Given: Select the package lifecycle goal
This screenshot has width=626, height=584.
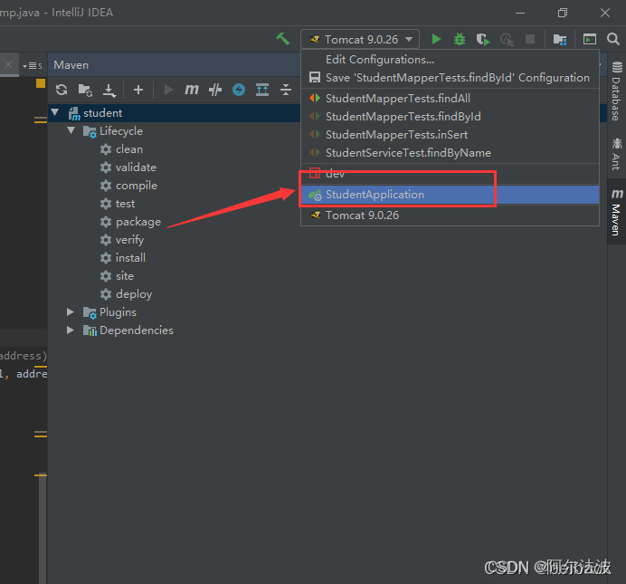Looking at the screenshot, I should click(138, 222).
